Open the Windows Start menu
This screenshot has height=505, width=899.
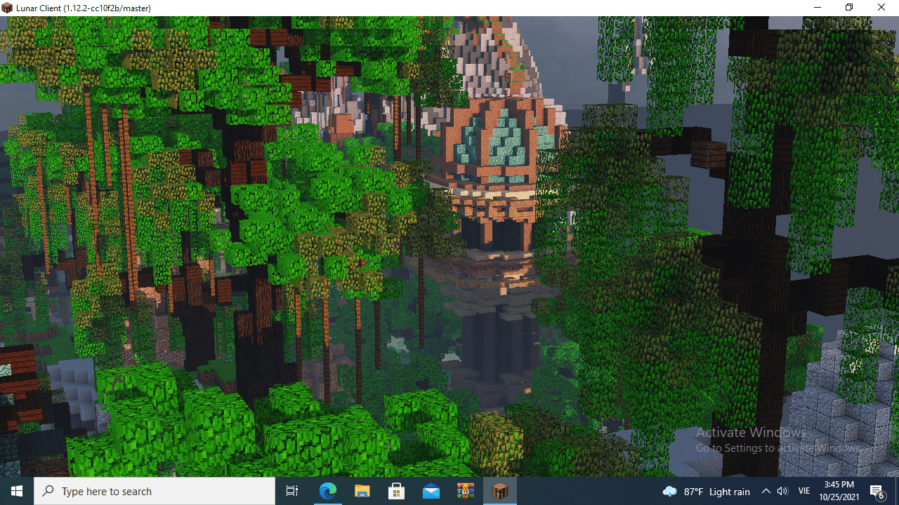pos(17,491)
